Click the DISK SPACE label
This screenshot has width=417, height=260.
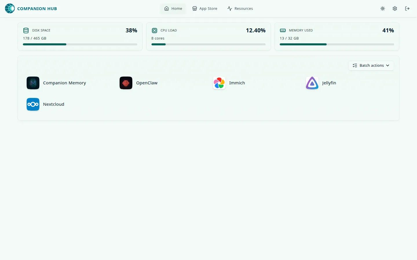[x=41, y=30]
